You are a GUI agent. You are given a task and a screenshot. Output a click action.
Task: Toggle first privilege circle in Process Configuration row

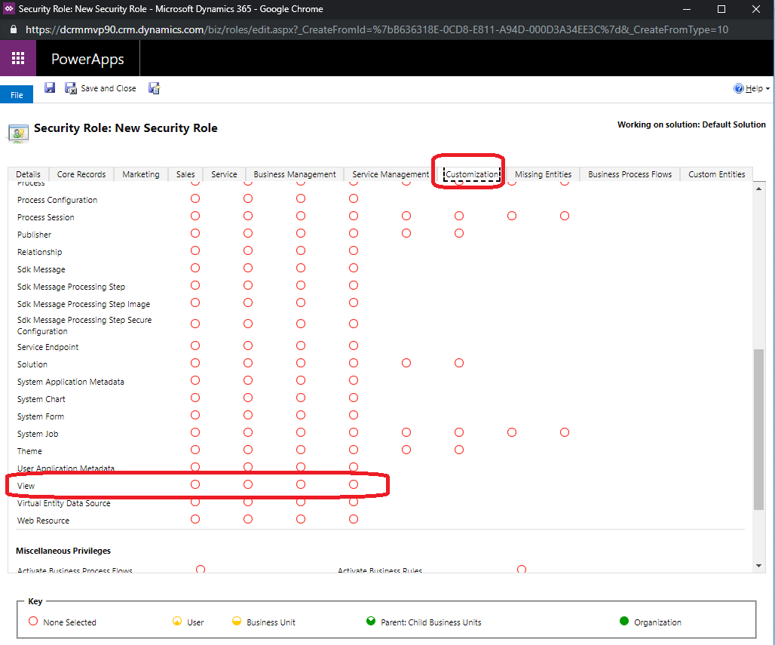point(195,198)
